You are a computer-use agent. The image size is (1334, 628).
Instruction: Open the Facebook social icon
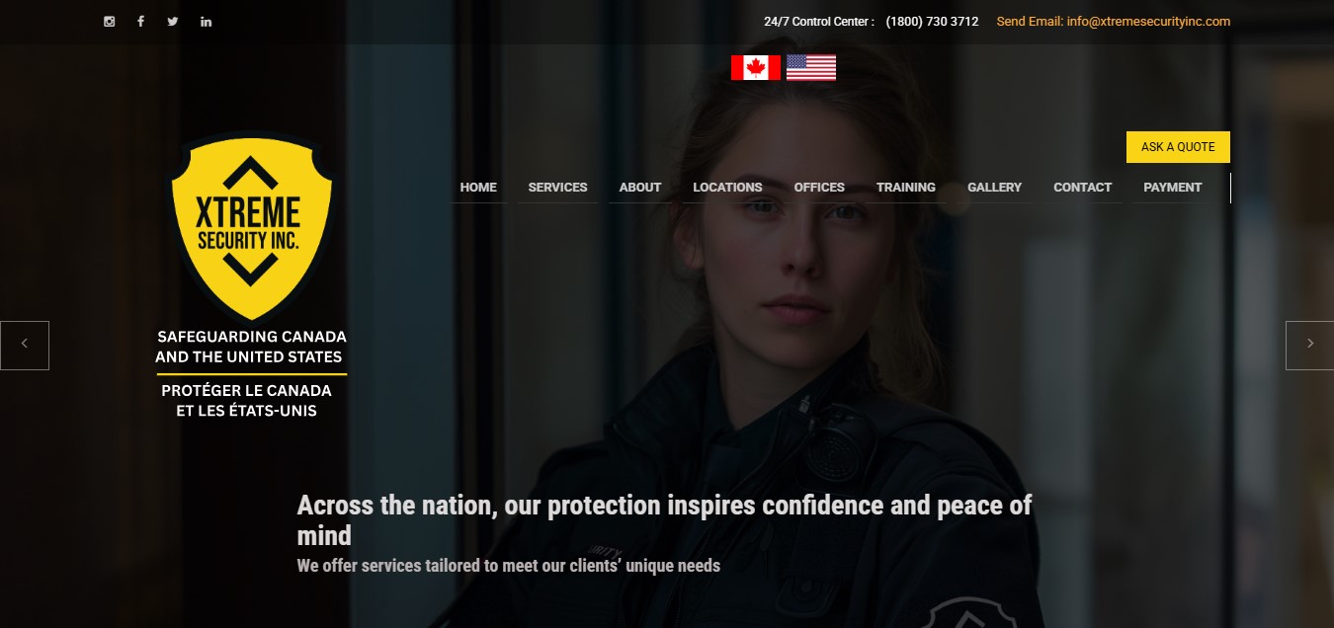tap(141, 22)
